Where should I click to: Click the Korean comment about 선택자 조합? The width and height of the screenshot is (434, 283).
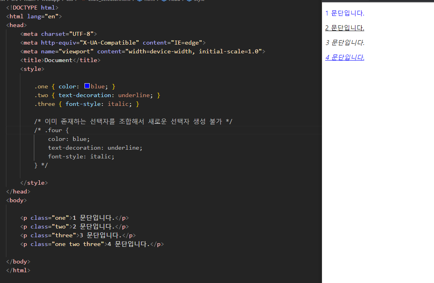pos(133,121)
